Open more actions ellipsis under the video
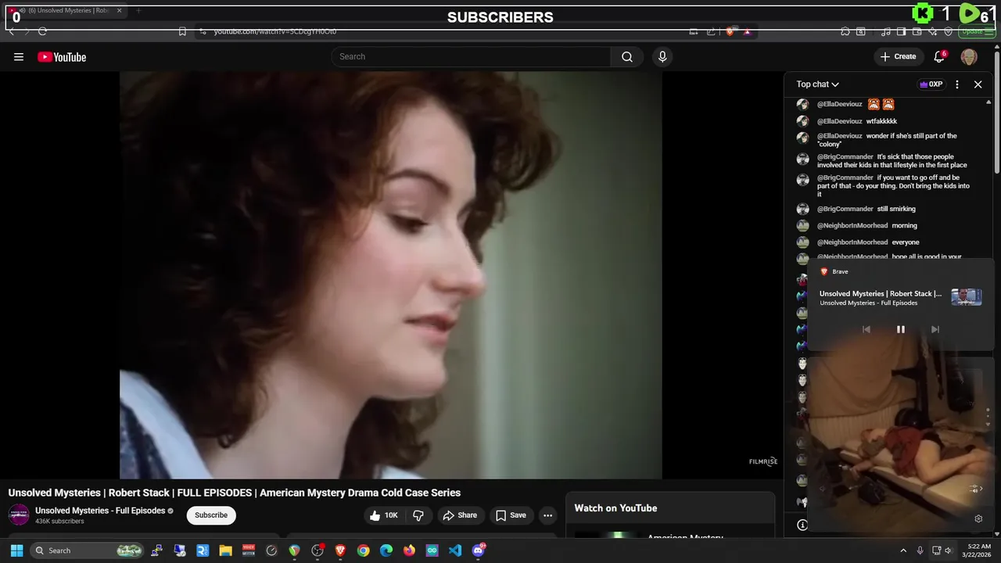Image resolution: width=1001 pixels, height=563 pixels. tap(548, 515)
